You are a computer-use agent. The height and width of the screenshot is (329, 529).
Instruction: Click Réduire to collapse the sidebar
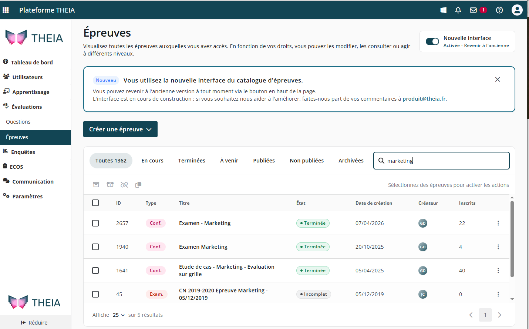click(34, 323)
